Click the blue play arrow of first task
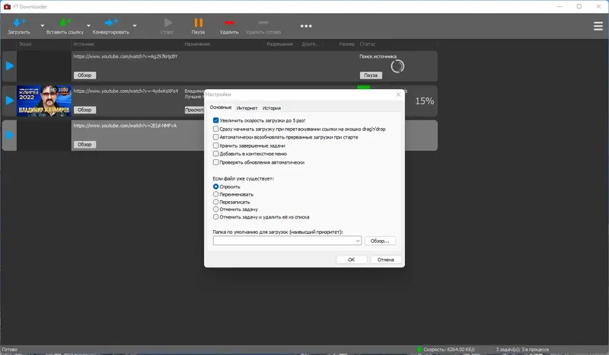Viewport: 609px width, 355px height. tap(10, 66)
